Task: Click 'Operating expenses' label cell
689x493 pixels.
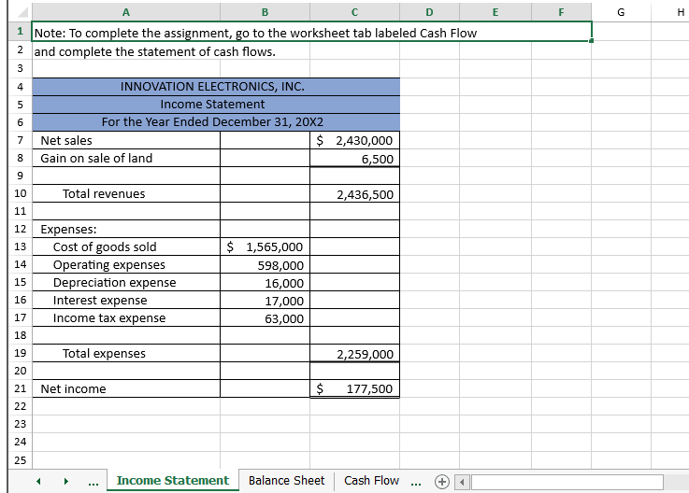Action: point(126,264)
